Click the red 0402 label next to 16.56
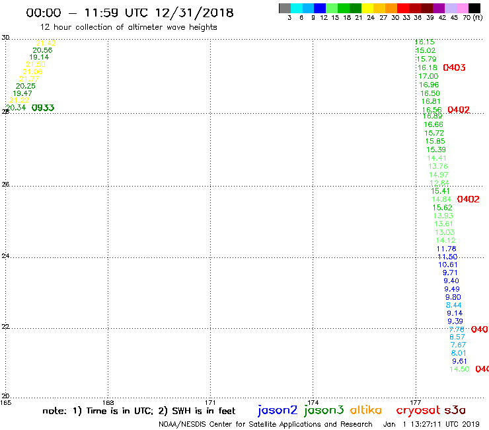The width and height of the screenshot is (489, 430). click(x=459, y=110)
